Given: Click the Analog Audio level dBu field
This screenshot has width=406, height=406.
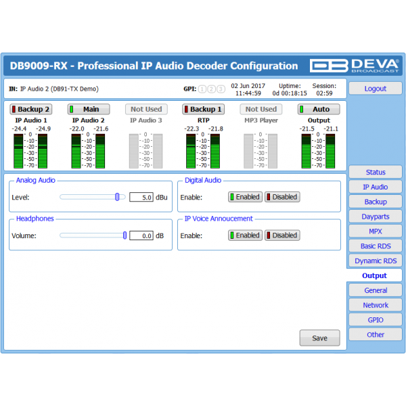Looking at the screenshot, I should click(141, 198).
